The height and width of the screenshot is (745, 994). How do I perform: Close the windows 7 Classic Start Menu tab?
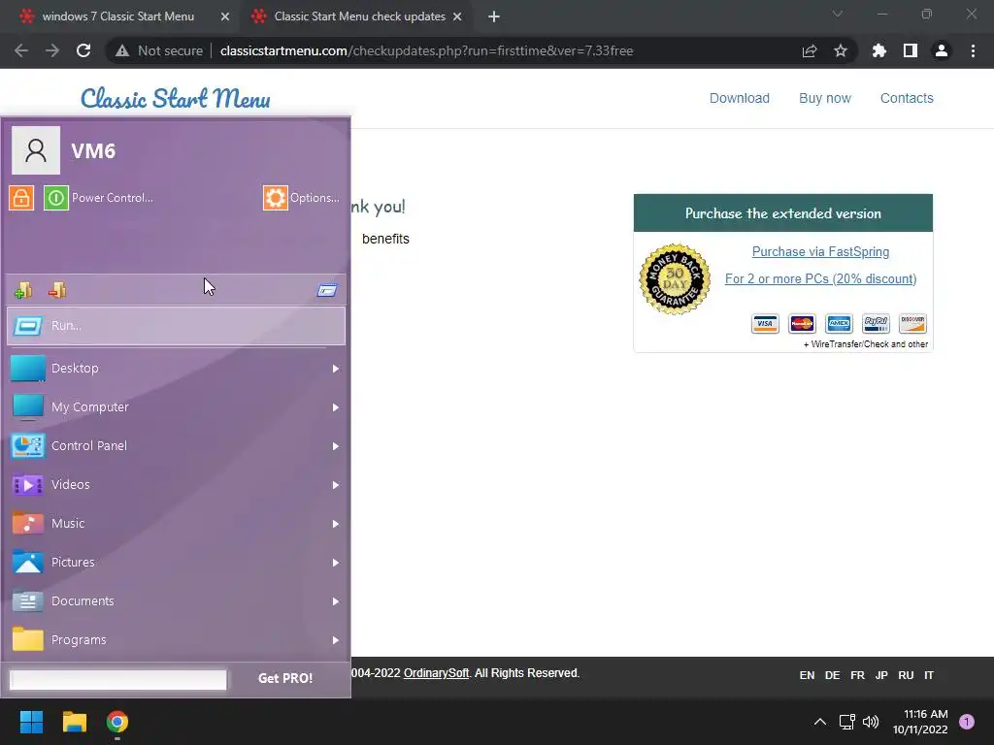click(225, 16)
